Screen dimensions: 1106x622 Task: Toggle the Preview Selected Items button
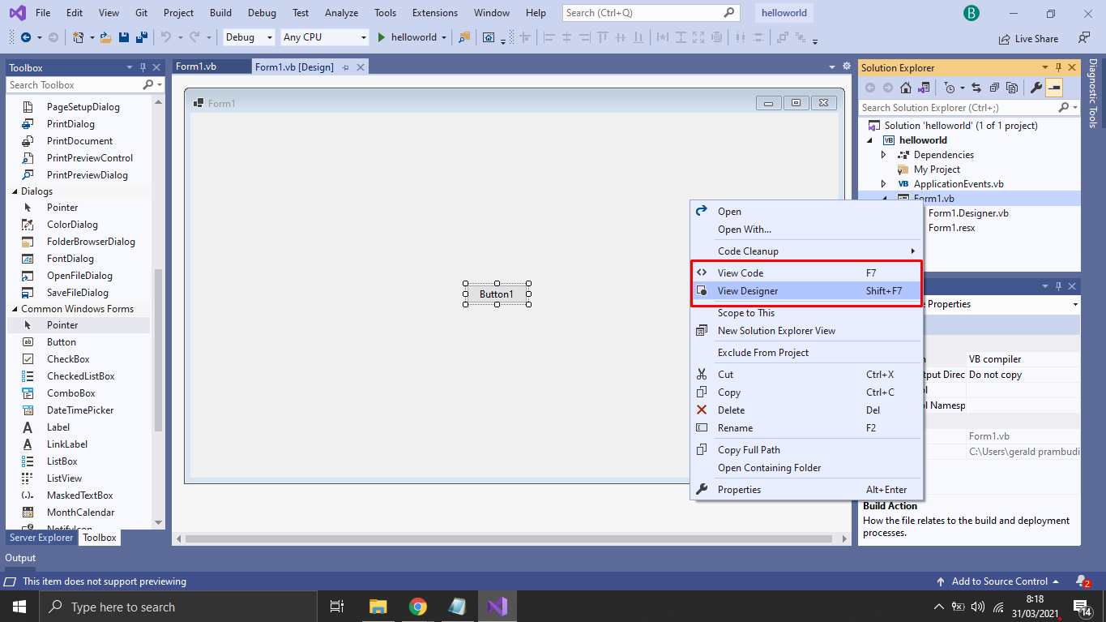point(1055,88)
